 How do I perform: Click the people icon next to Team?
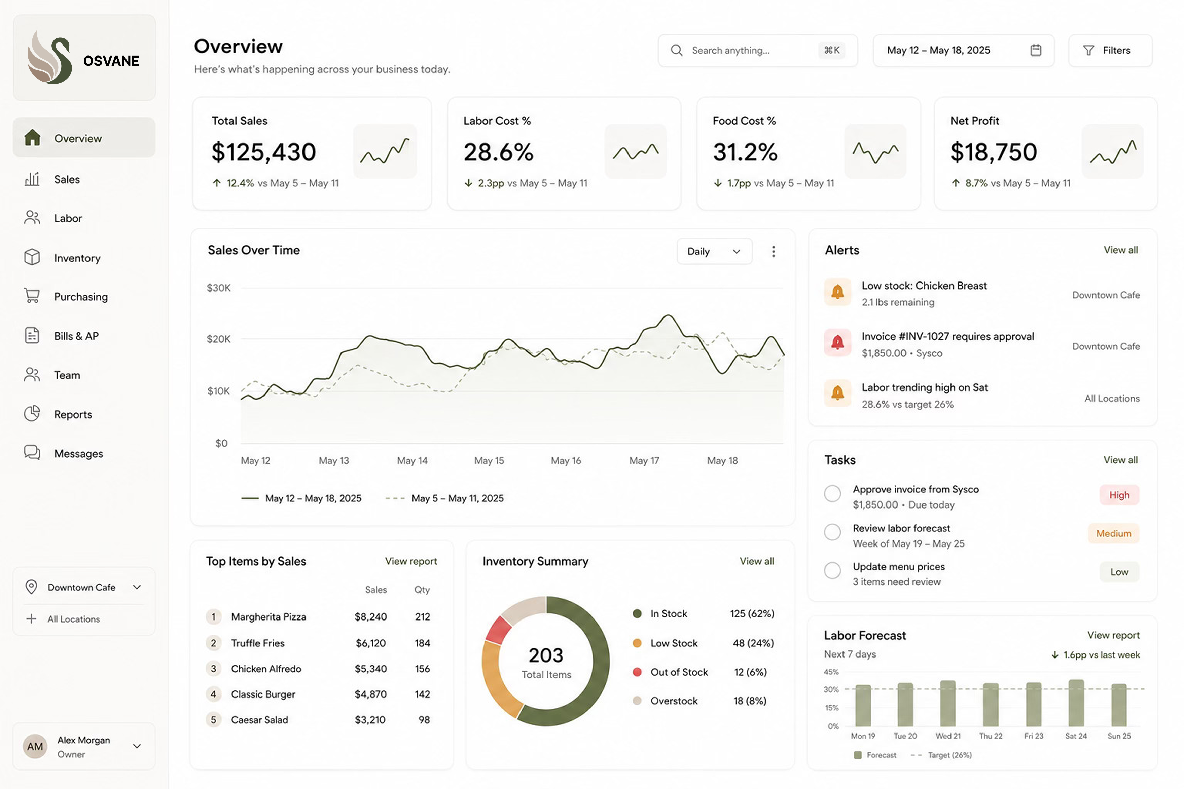(32, 374)
